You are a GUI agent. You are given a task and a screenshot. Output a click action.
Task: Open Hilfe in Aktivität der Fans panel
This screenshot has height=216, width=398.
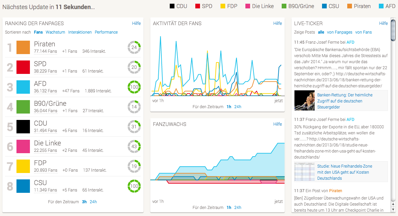tap(277, 23)
